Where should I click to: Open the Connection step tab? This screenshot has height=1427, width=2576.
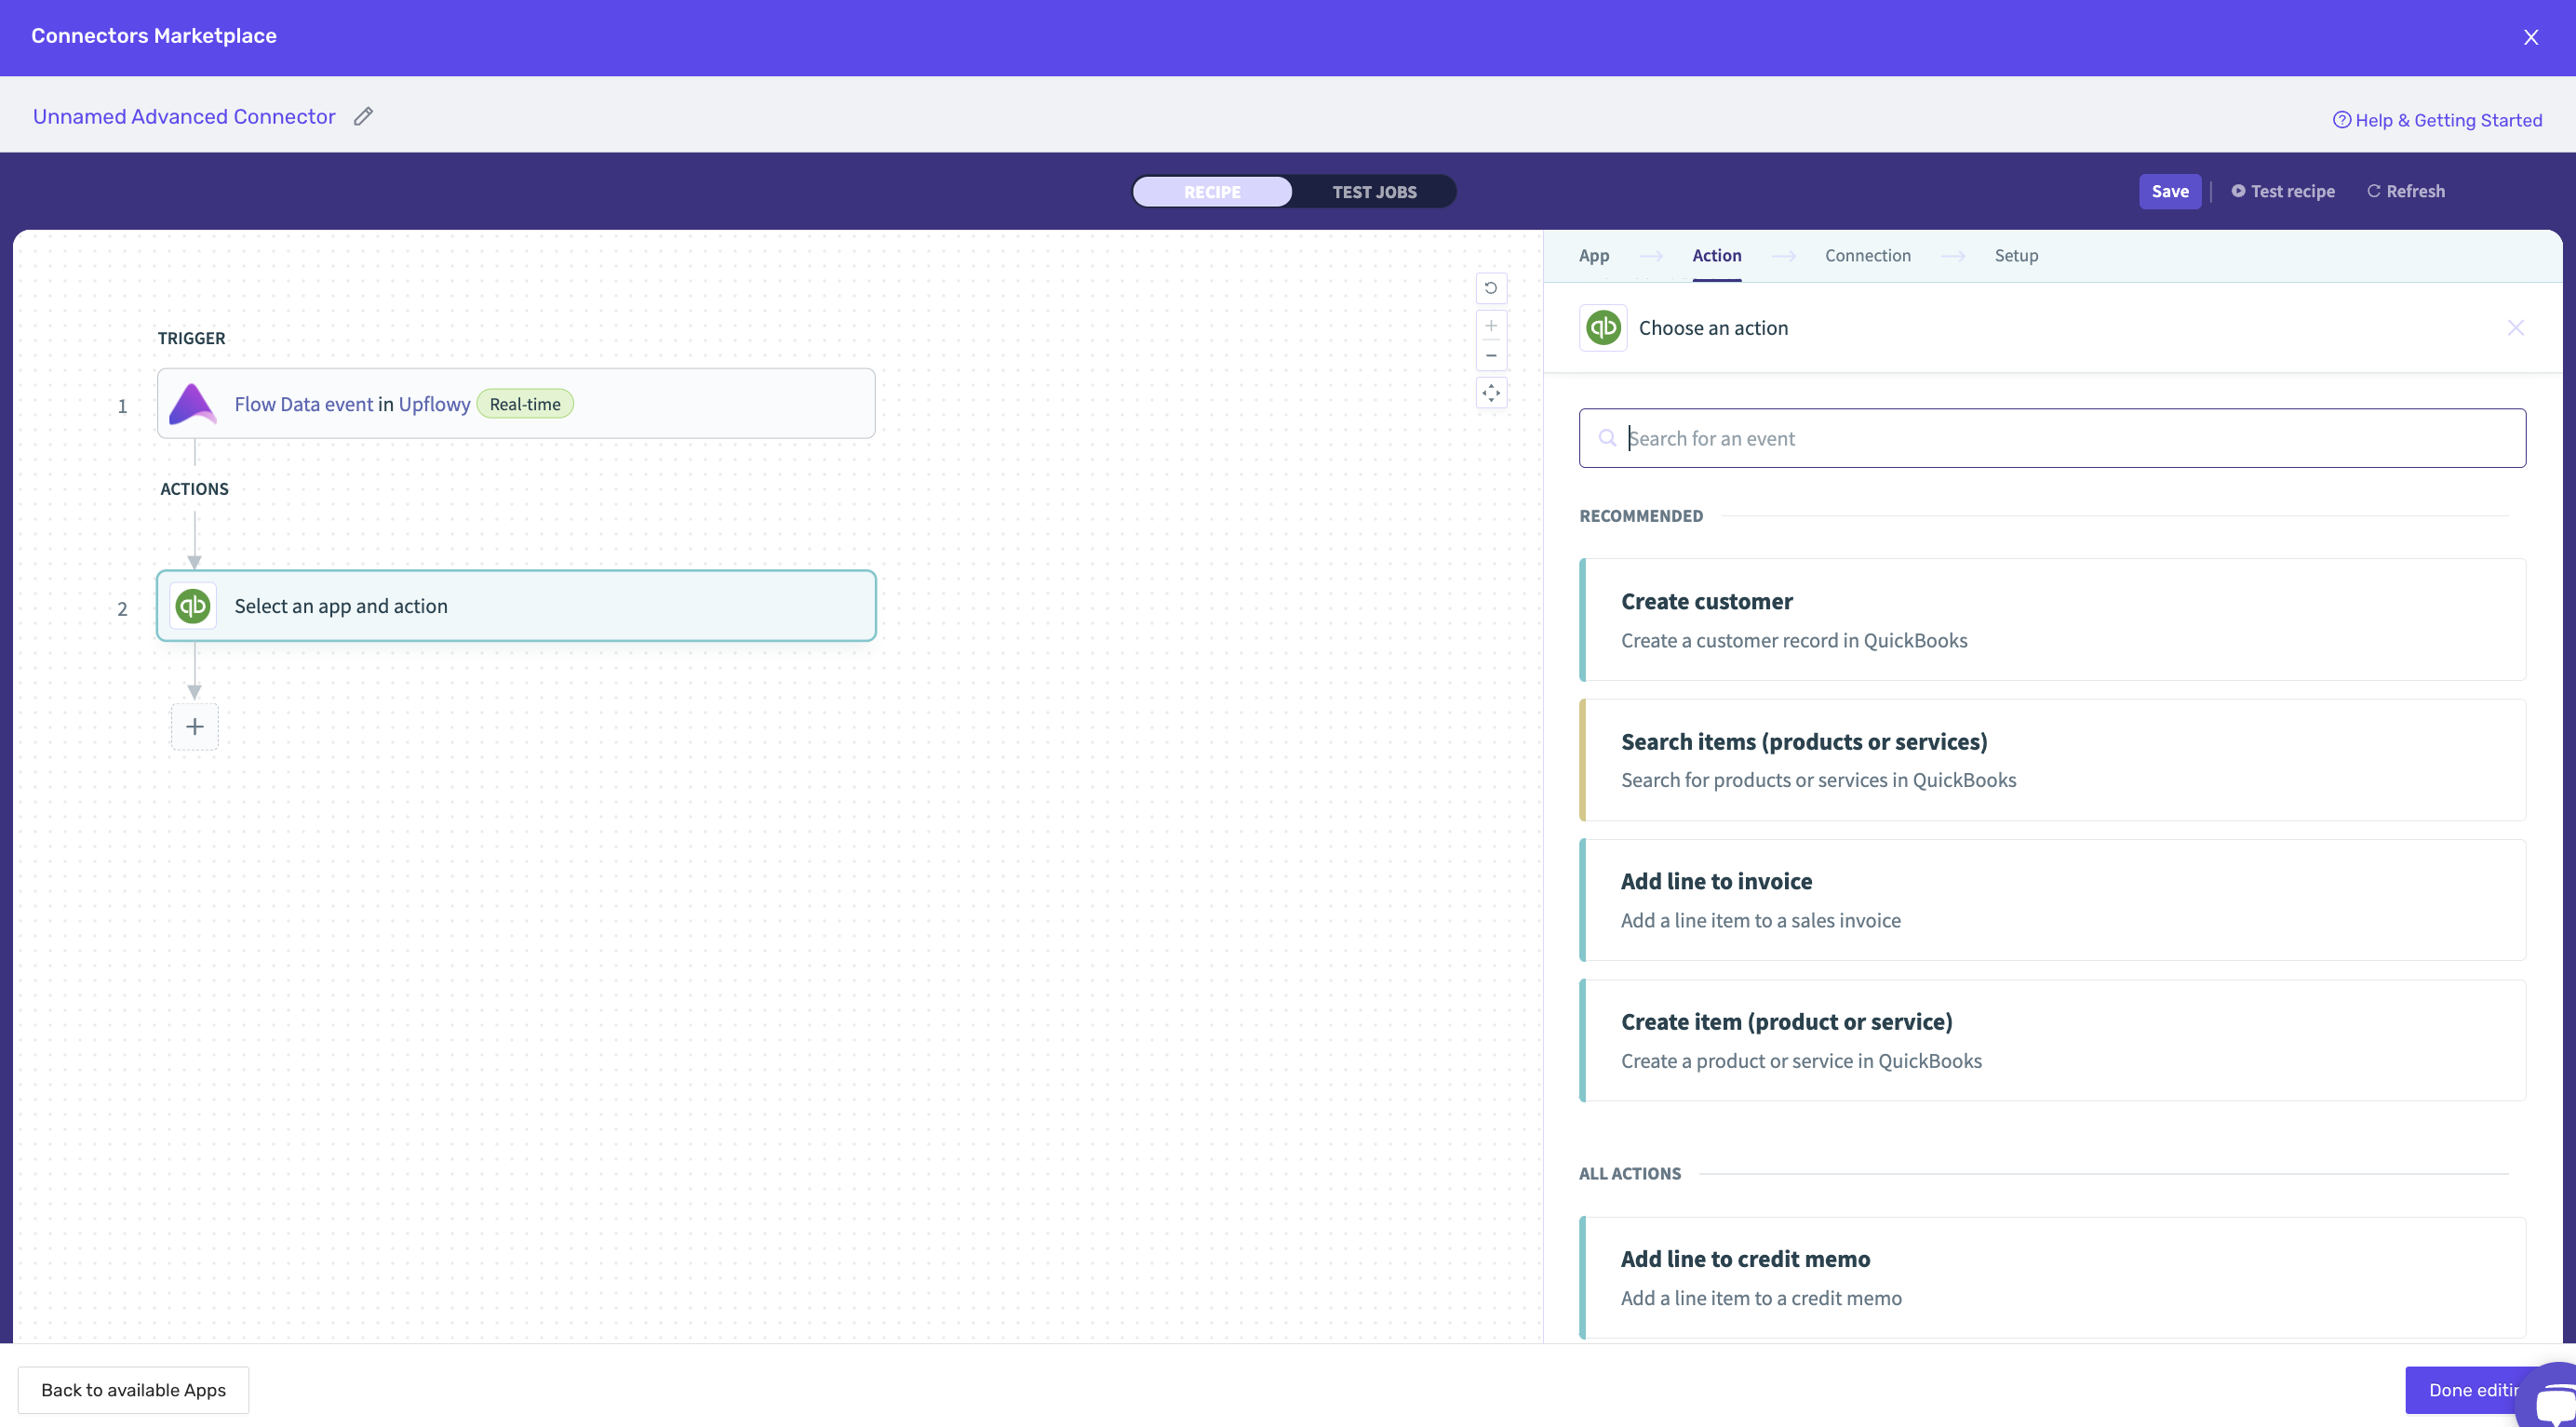[x=1867, y=256]
